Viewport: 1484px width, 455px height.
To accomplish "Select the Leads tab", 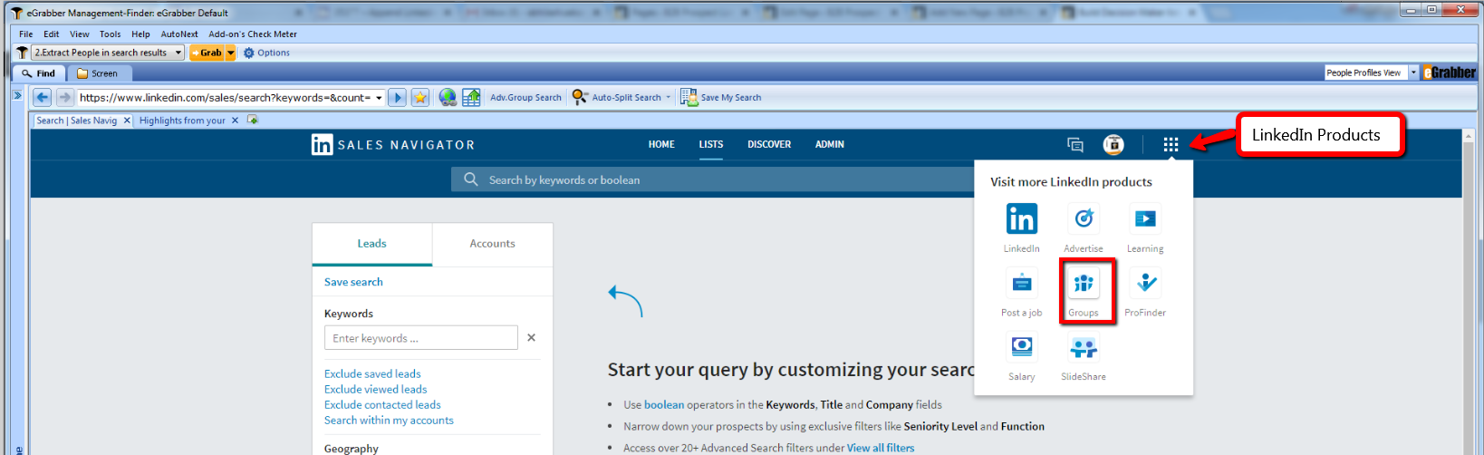I will (371, 244).
